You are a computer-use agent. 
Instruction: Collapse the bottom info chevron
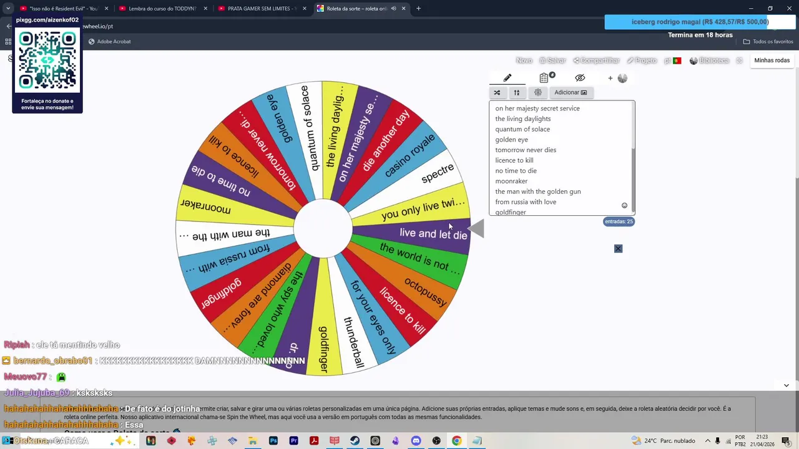[786, 385]
